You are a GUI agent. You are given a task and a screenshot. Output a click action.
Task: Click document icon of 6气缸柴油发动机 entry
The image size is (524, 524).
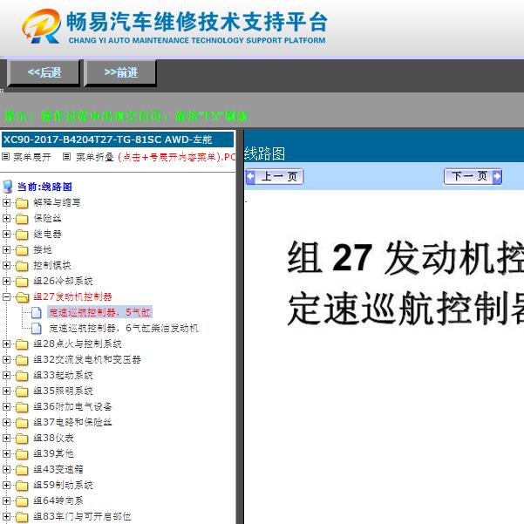37,329
